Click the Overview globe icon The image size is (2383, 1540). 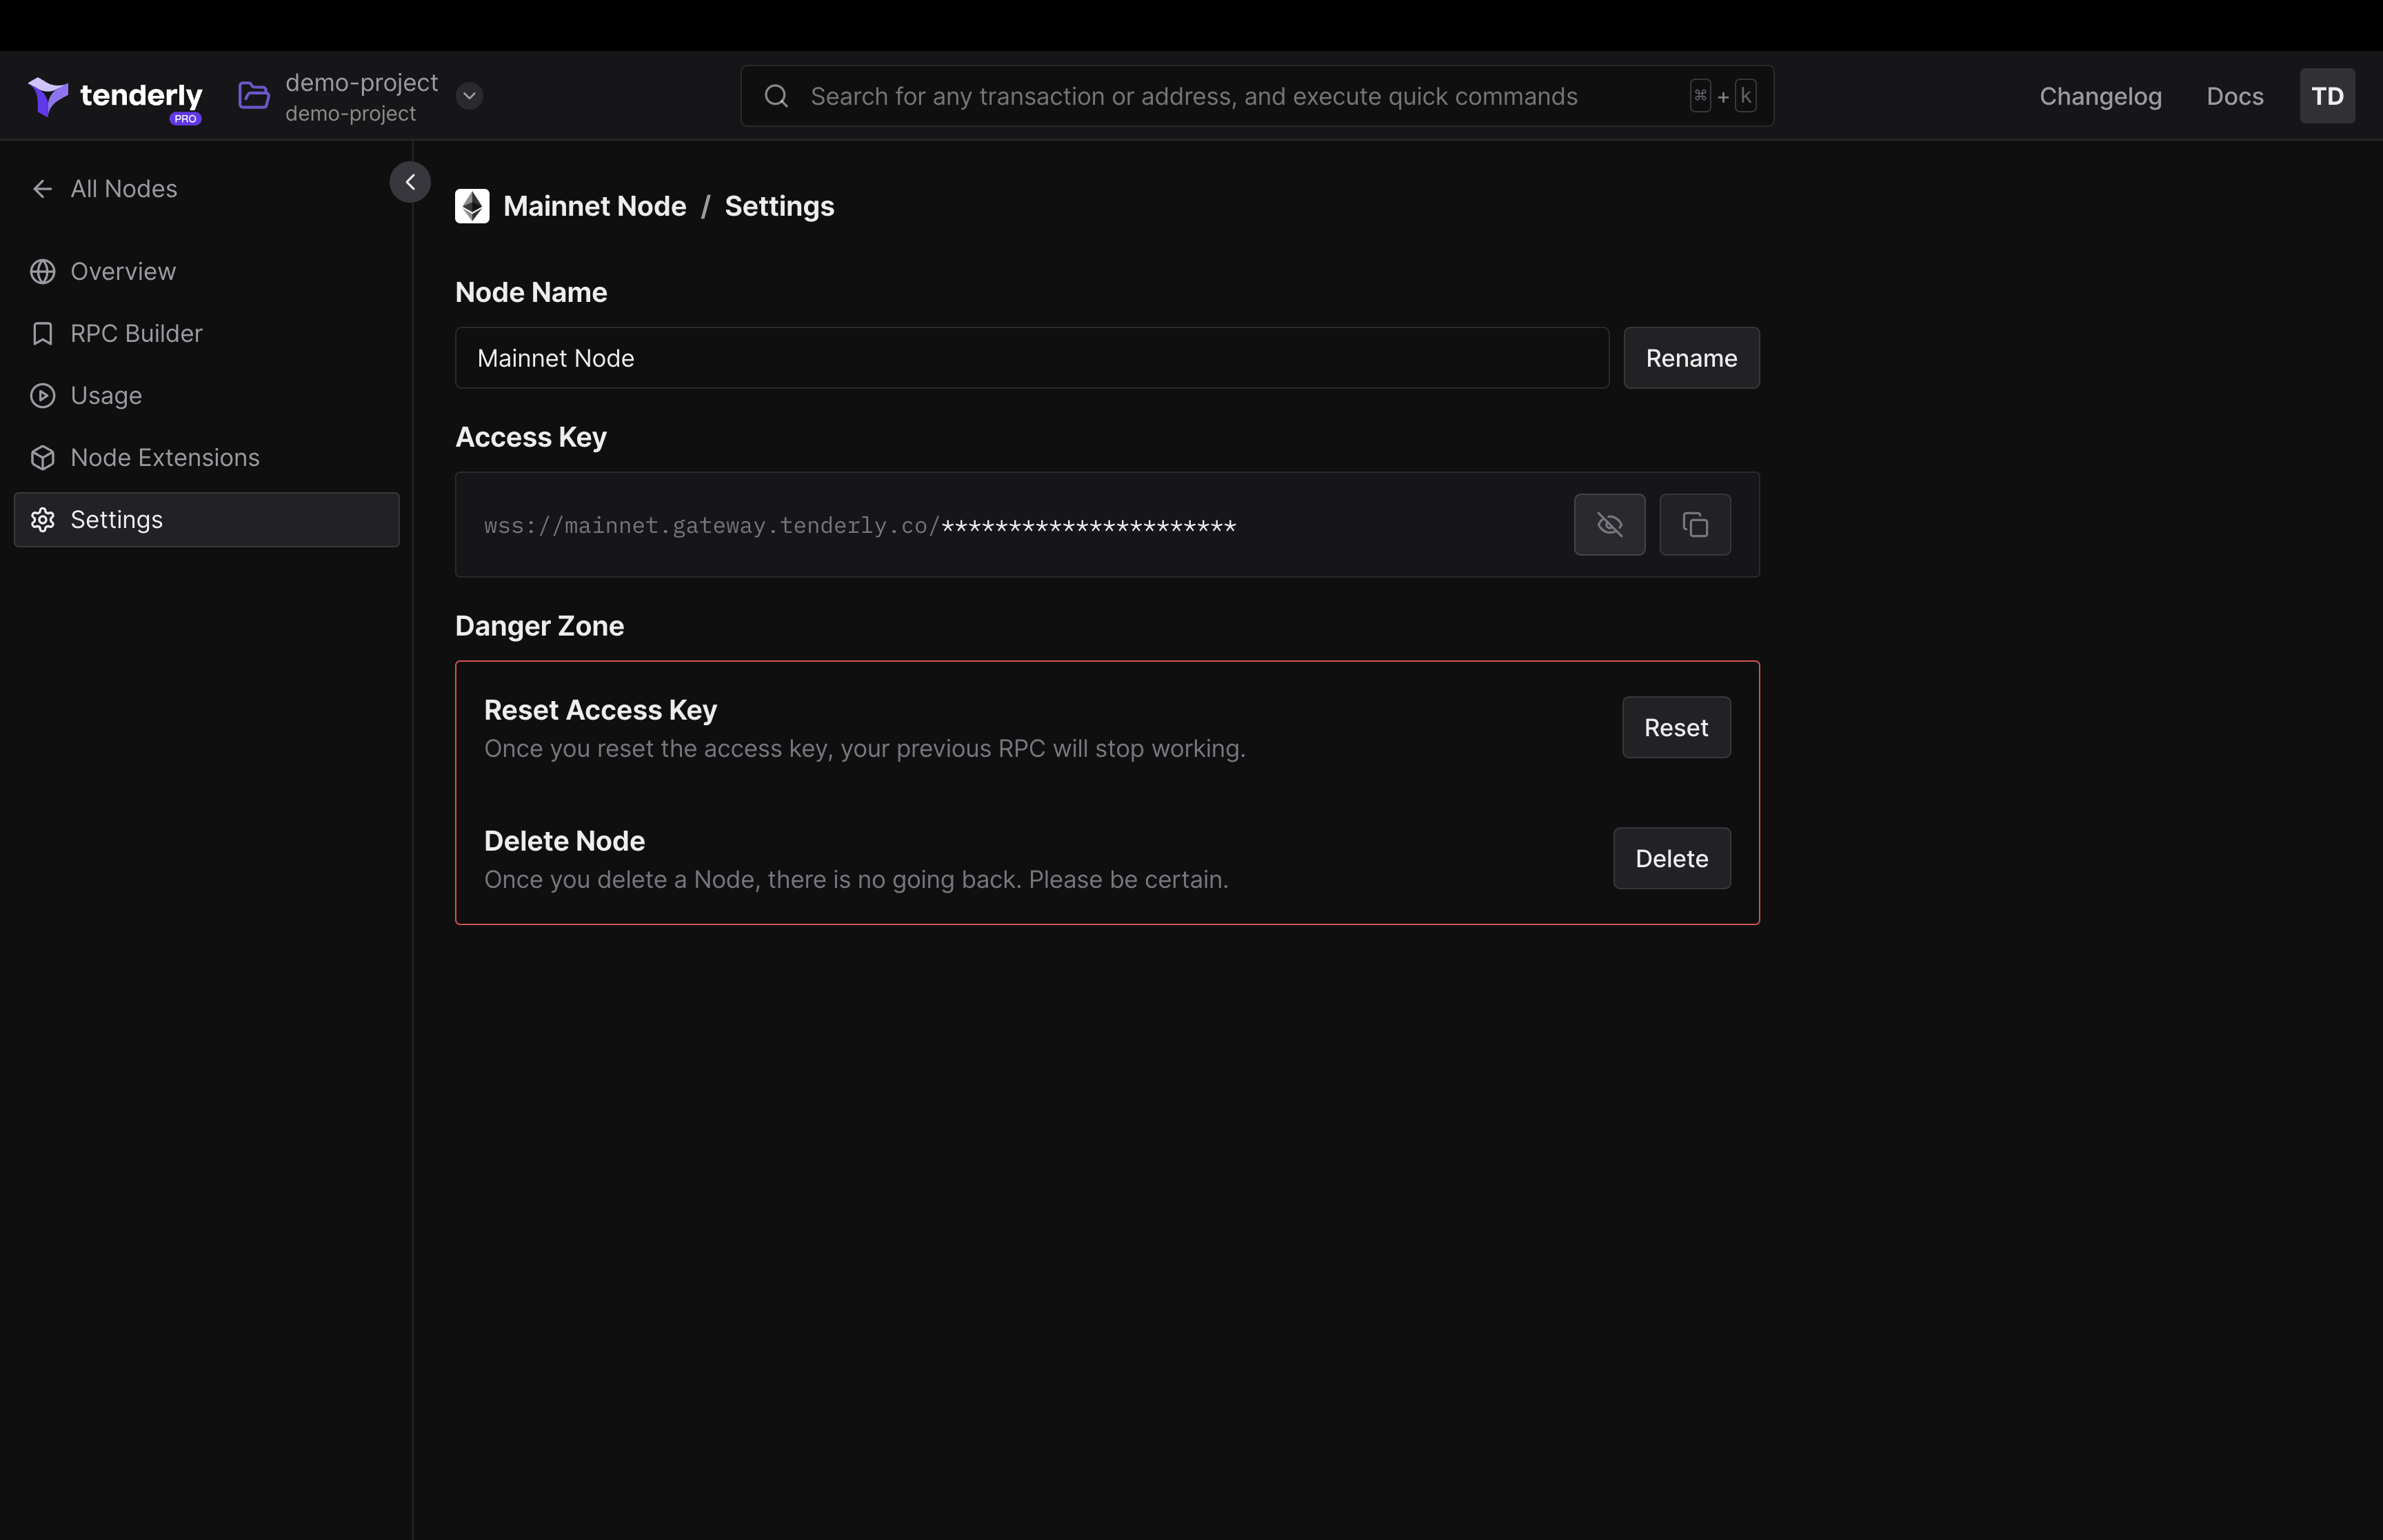(x=42, y=272)
